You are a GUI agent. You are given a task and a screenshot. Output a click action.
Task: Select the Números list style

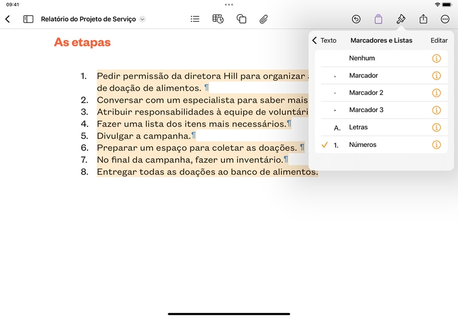tap(381, 145)
